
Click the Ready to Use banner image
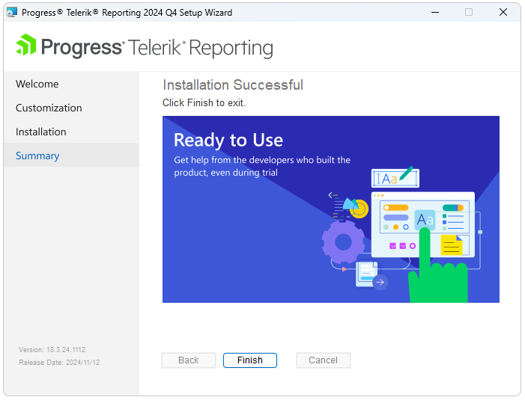[x=331, y=209]
